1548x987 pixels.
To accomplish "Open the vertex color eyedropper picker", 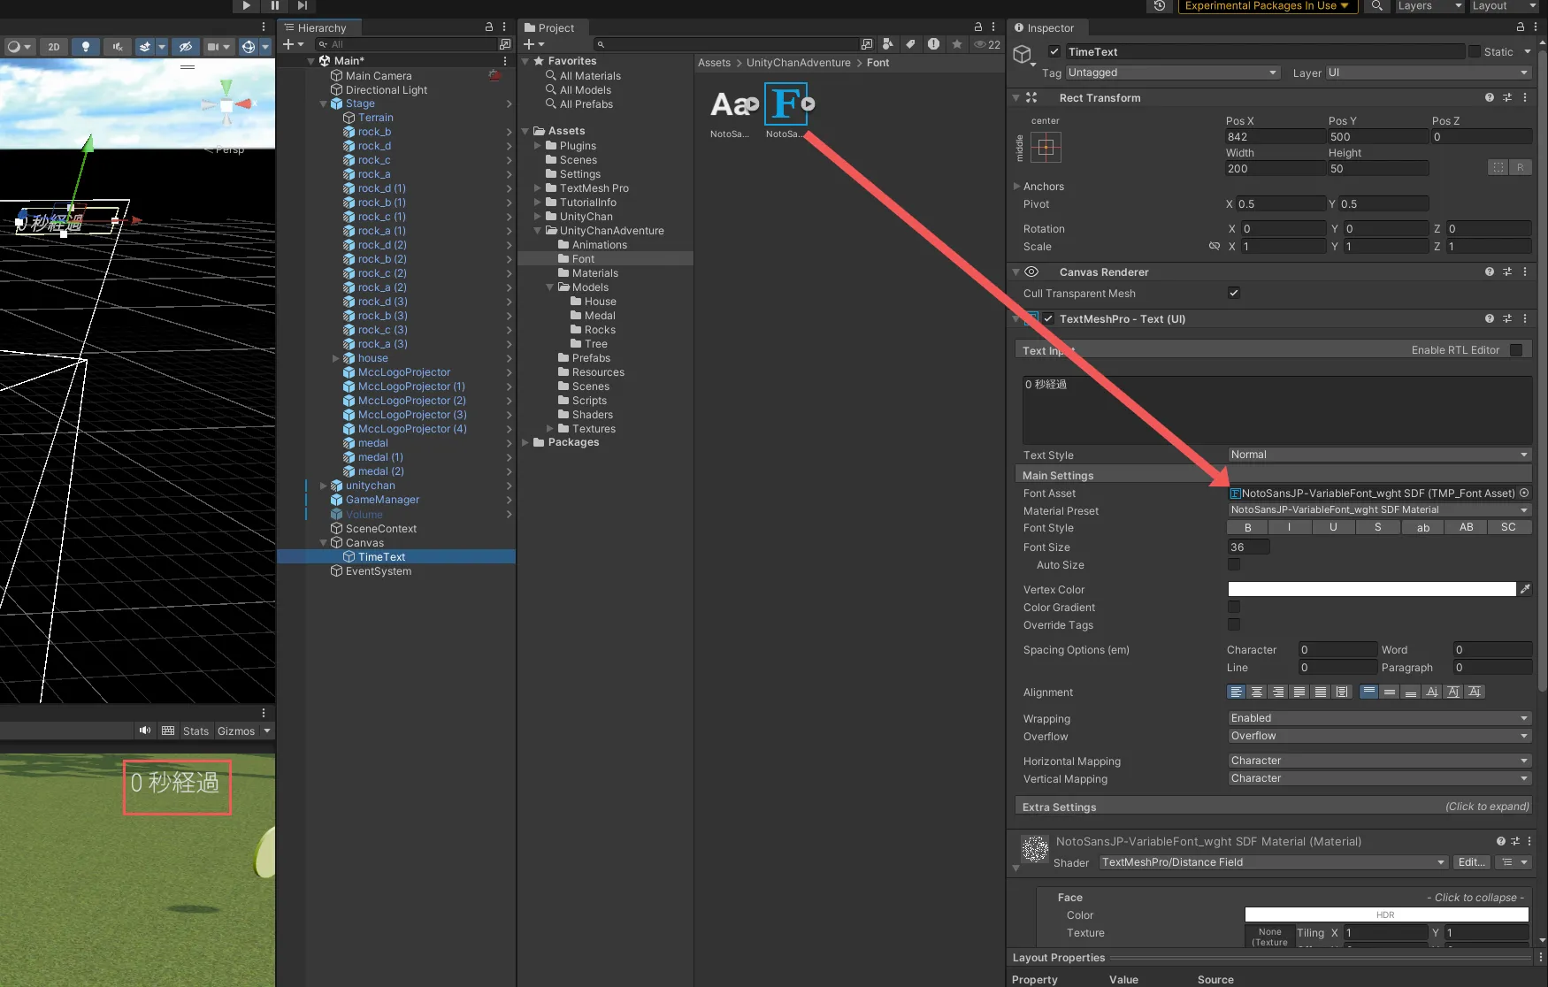I will coord(1525,589).
